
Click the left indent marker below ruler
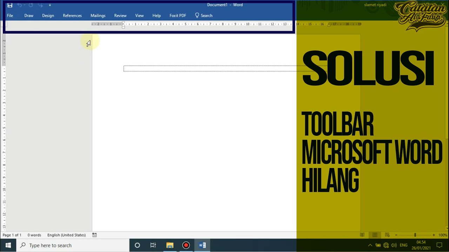123,27
